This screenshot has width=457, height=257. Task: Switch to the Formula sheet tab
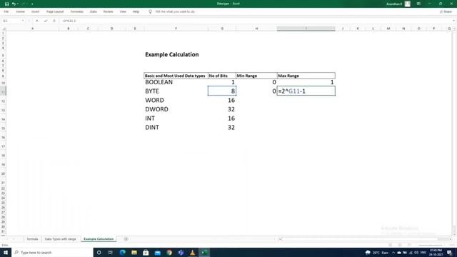32,239
